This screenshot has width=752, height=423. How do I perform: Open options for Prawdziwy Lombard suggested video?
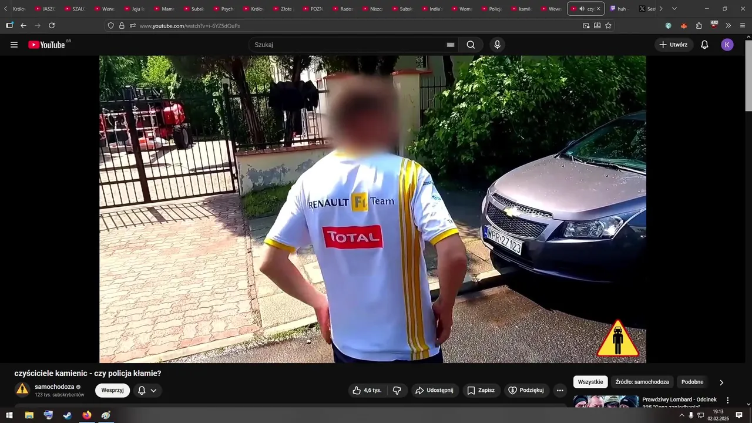[x=727, y=400]
